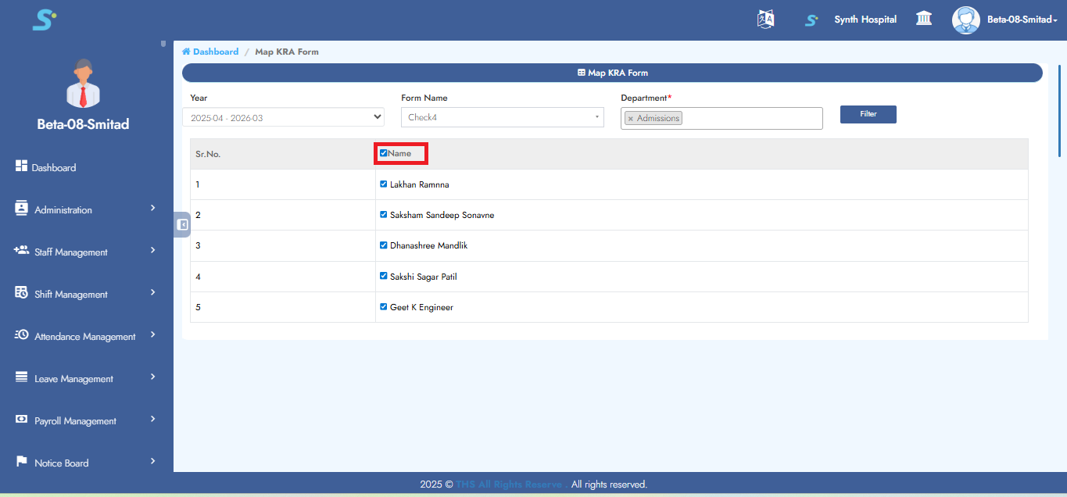Click the bank building icon in header
1067x497 pixels.
[x=924, y=19]
